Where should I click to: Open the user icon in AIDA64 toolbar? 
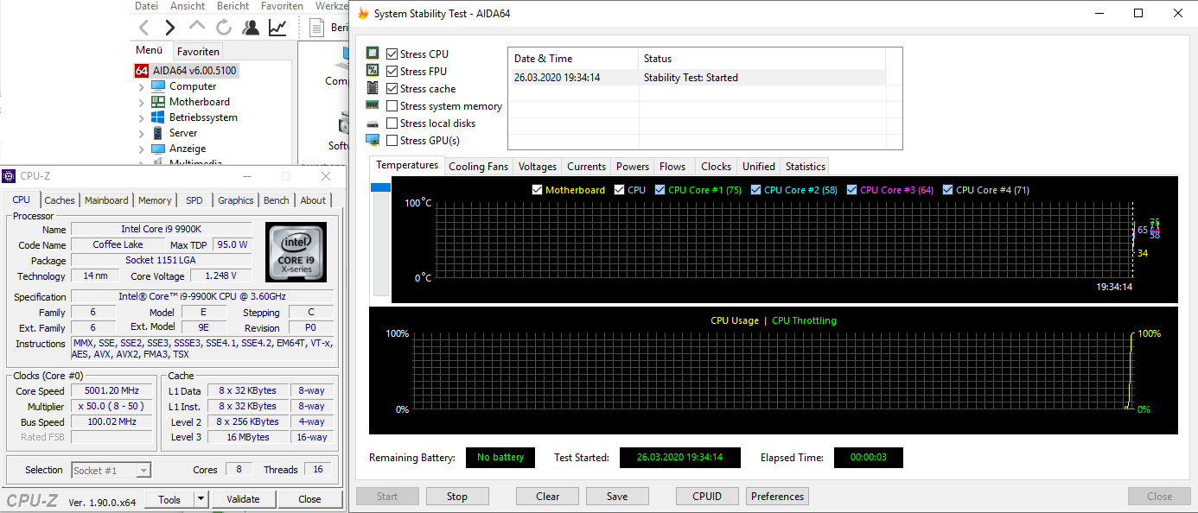point(251,28)
